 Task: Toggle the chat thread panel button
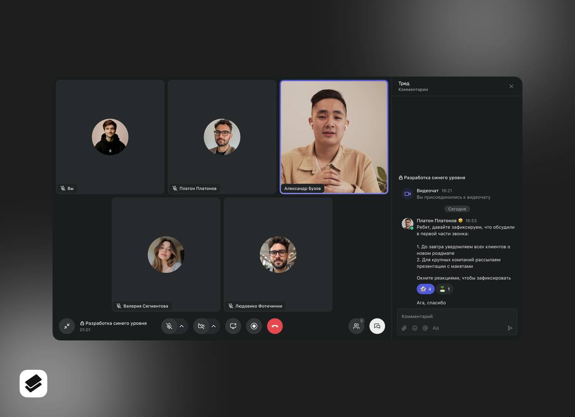point(377,326)
